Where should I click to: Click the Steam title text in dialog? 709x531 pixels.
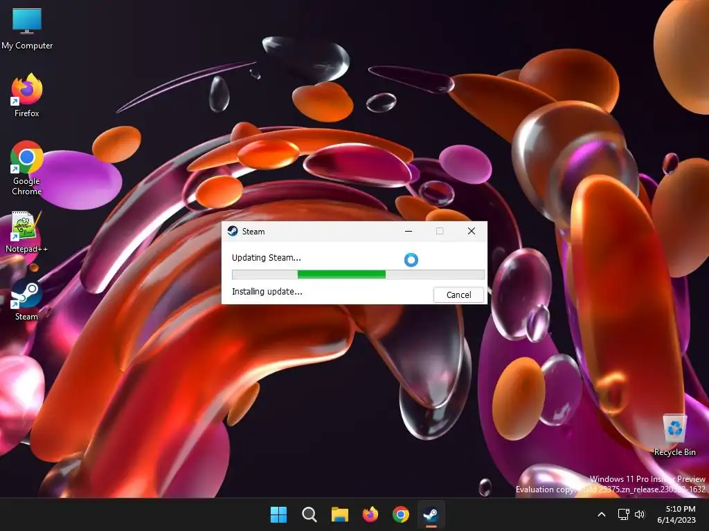point(253,232)
